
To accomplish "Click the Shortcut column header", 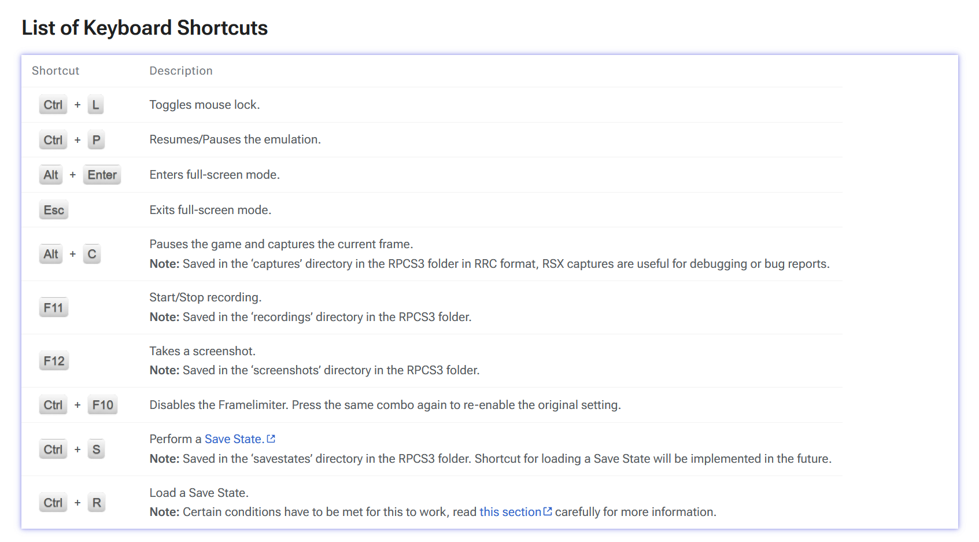I will (56, 71).
